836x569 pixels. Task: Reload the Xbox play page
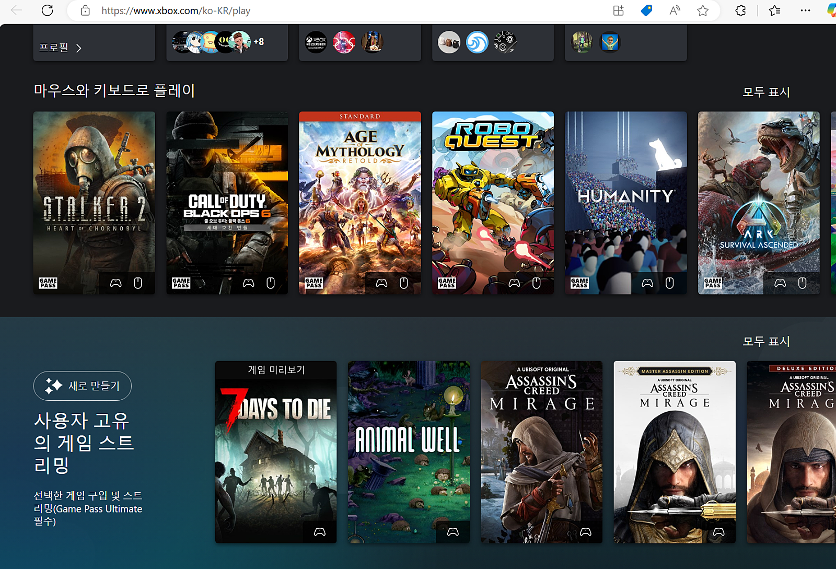click(x=48, y=10)
